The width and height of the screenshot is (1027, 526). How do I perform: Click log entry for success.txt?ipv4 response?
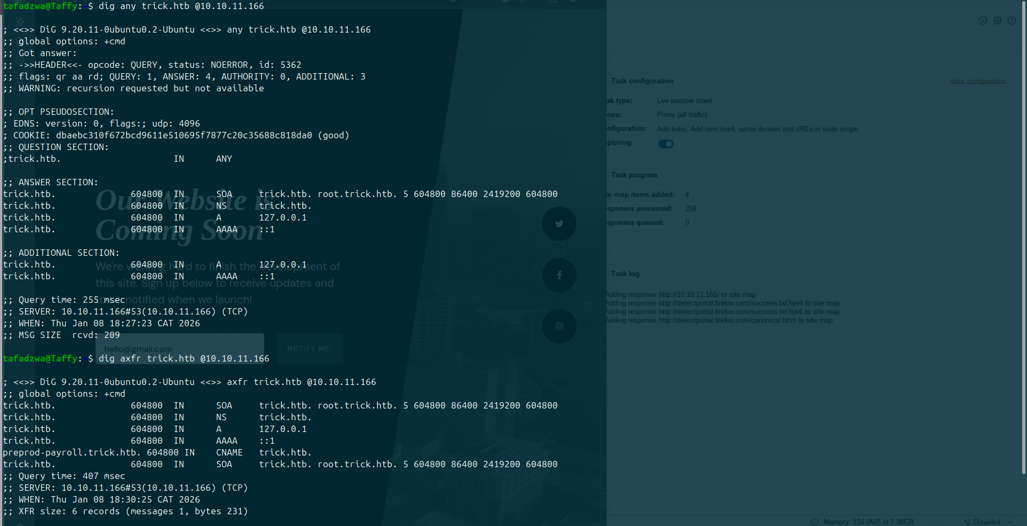pos(722,303)
